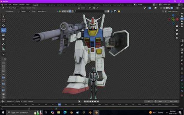Open Keying dropdown in timeline
Image resolution: width=184 pixels, height=115 pixels.
coord(19,101)
